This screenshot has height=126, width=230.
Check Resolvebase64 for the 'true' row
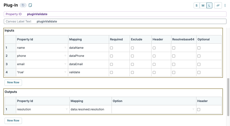click(x=174, y=72)
